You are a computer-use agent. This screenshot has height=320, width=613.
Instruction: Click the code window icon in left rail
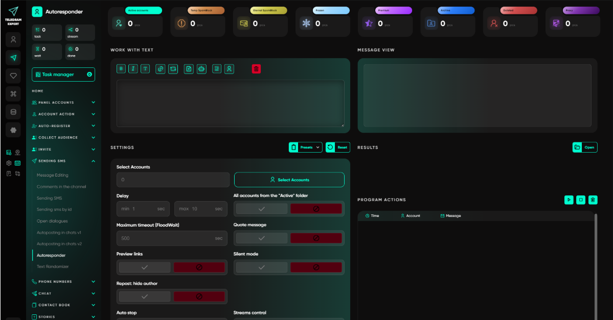tap(17, 163)
